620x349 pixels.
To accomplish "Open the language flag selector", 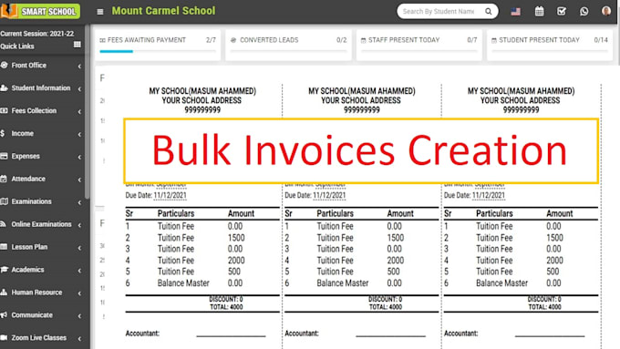I will click(516, 12).
